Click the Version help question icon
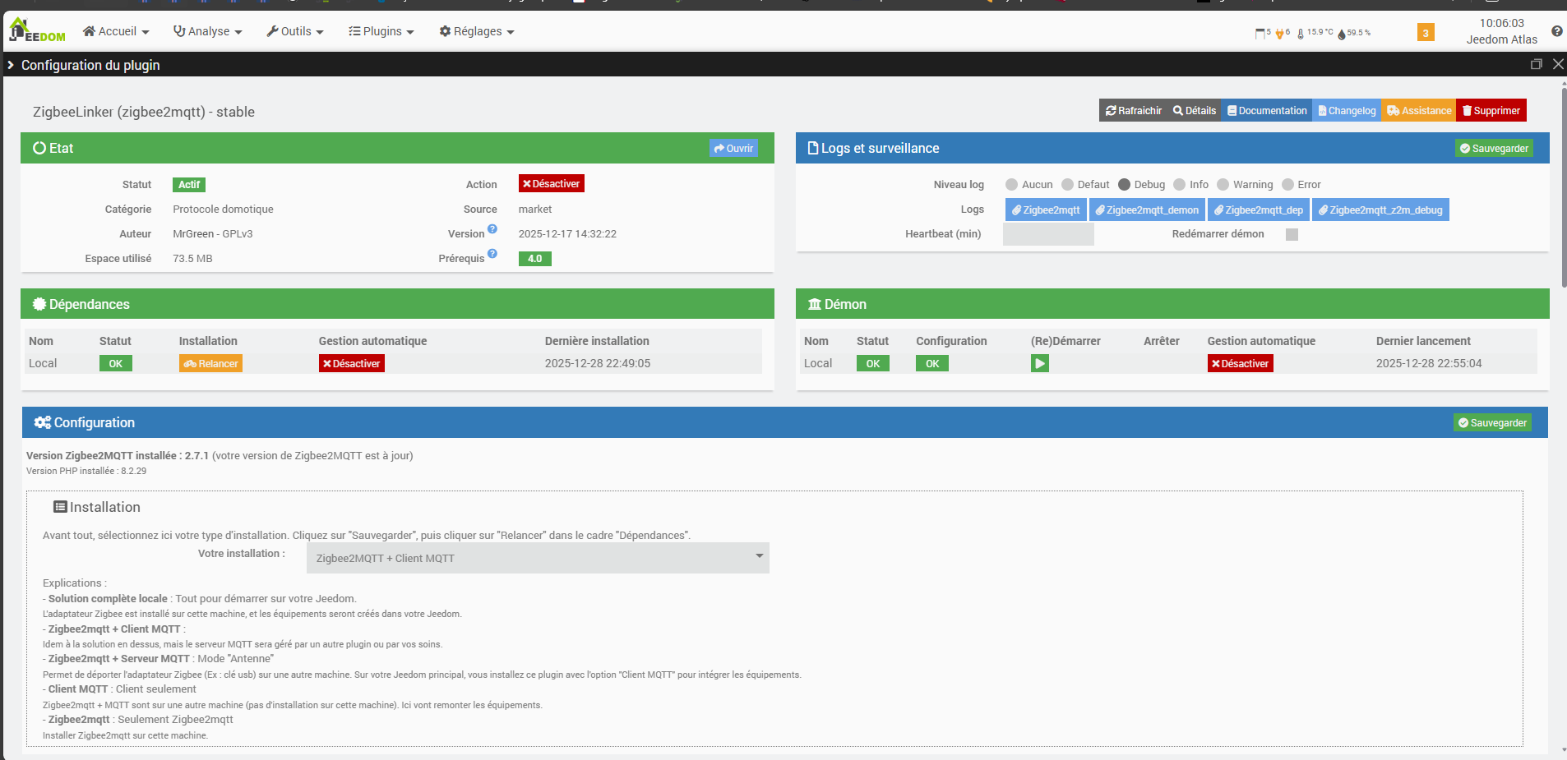 pos(492,229)
